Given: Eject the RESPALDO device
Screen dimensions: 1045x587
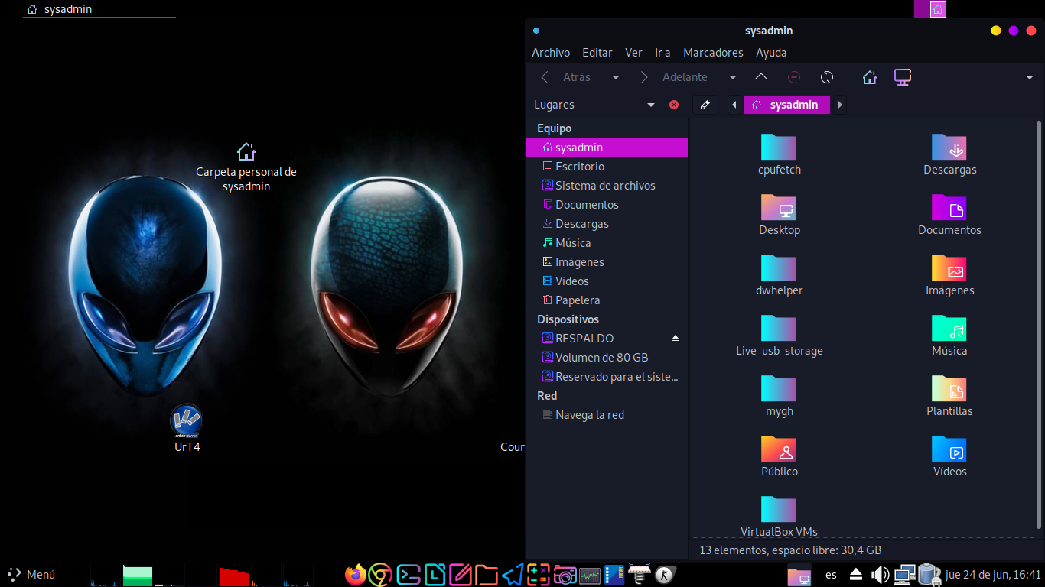Looking at the screenshot, I should click(675, 338).
